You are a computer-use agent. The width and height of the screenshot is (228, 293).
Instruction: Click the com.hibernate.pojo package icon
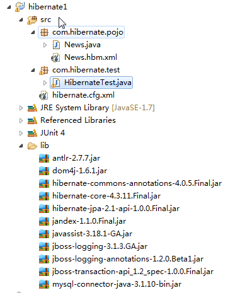pyautogui.click(x=44, y=32)
